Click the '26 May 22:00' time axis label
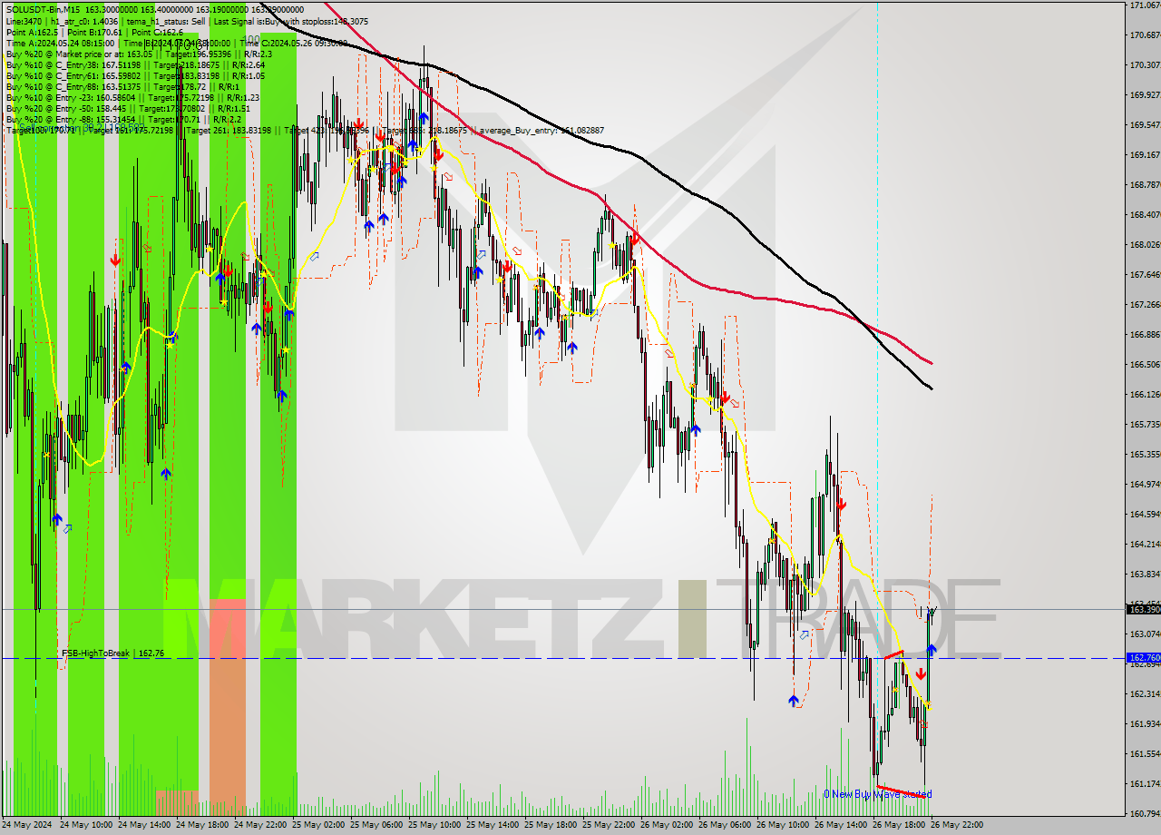This screenshot has height=835, width=1161. (959, 826)
